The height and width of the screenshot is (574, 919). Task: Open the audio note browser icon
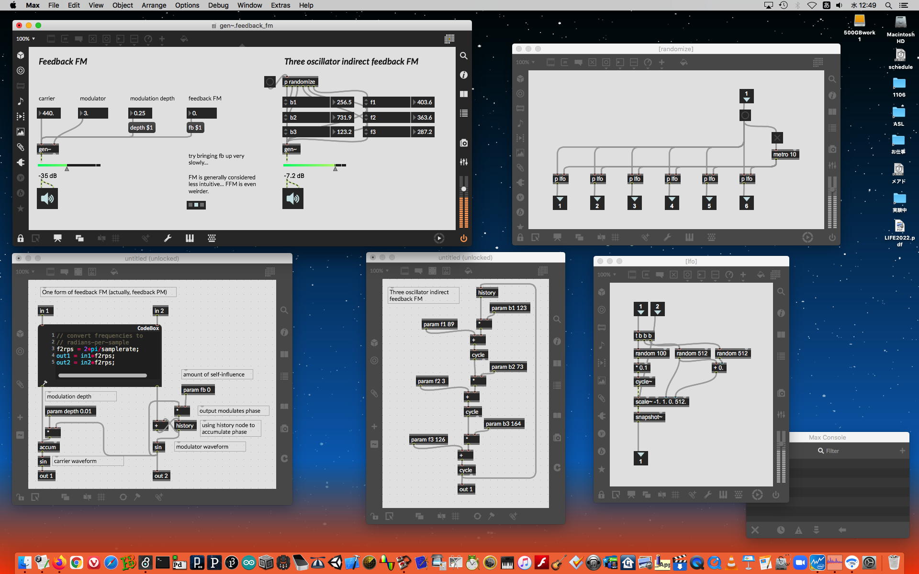click(21, 101)
